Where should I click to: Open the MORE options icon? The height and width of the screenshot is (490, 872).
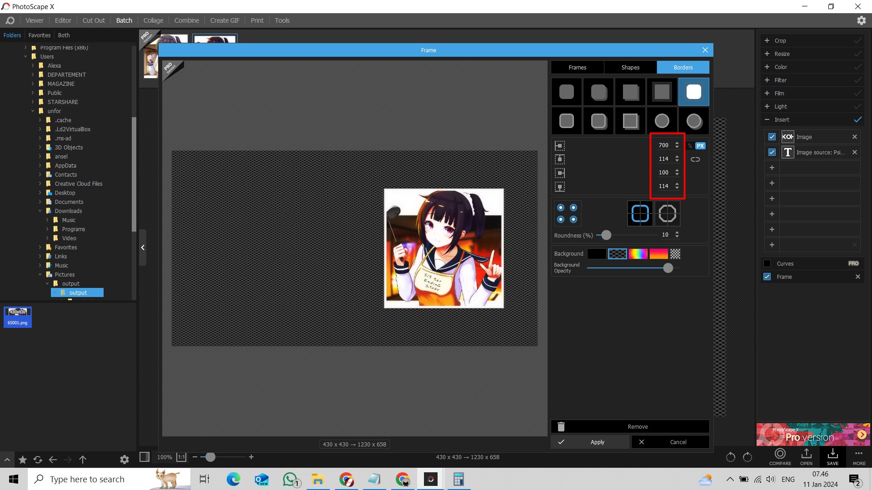[x=859, y=457]
